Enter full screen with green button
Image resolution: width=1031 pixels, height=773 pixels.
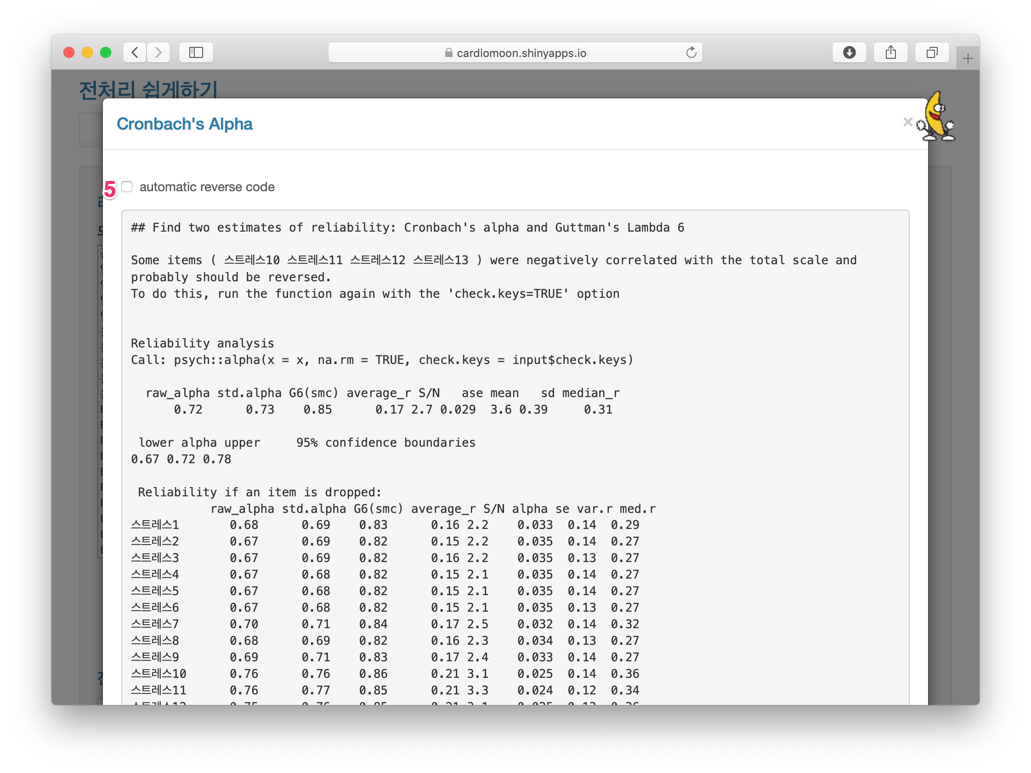coord(106,52)
